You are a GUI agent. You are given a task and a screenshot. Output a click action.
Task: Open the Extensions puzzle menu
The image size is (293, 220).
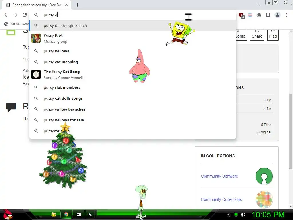click(x=259, y=15)
